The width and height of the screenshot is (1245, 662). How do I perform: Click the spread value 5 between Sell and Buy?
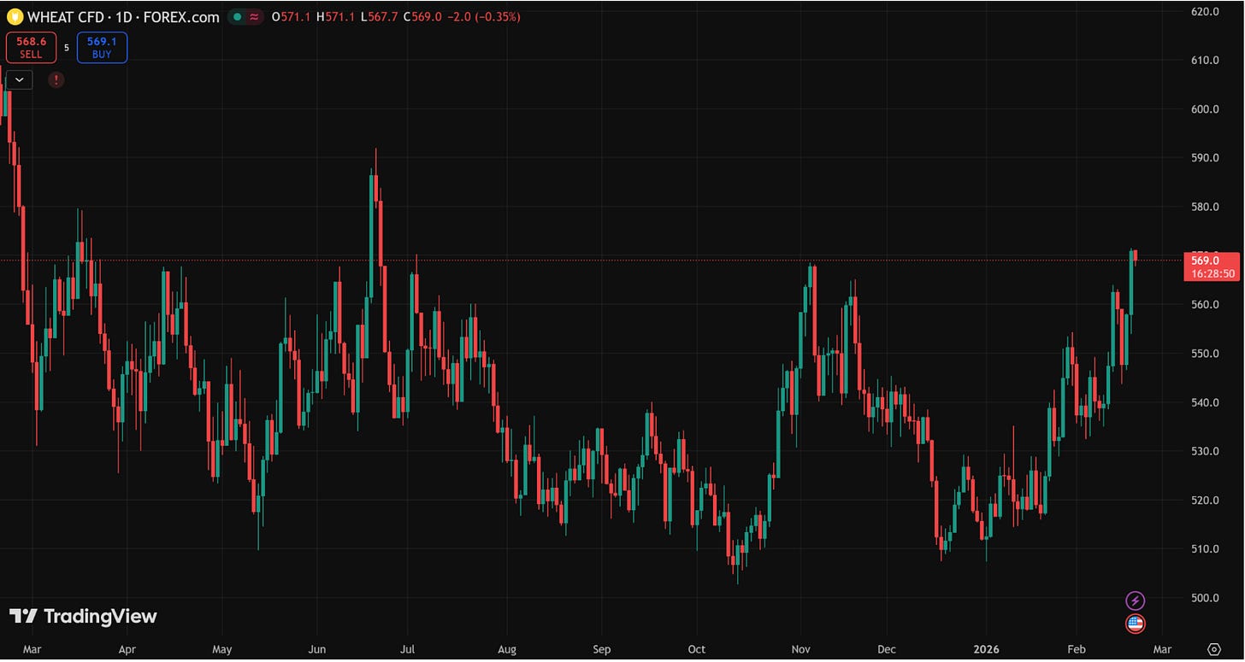point(67,48)
